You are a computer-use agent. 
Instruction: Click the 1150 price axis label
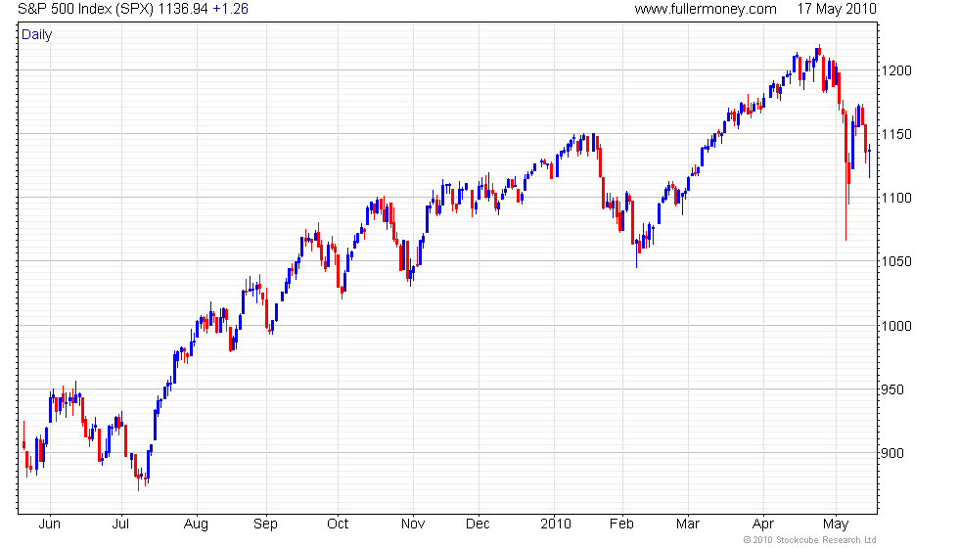pos(896,135)
